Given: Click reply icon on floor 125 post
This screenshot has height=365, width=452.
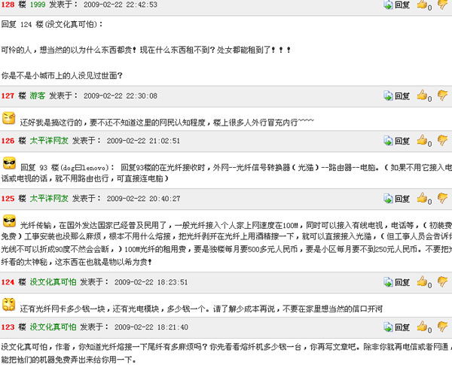Looking at the screenshot, I should (388, 199).
